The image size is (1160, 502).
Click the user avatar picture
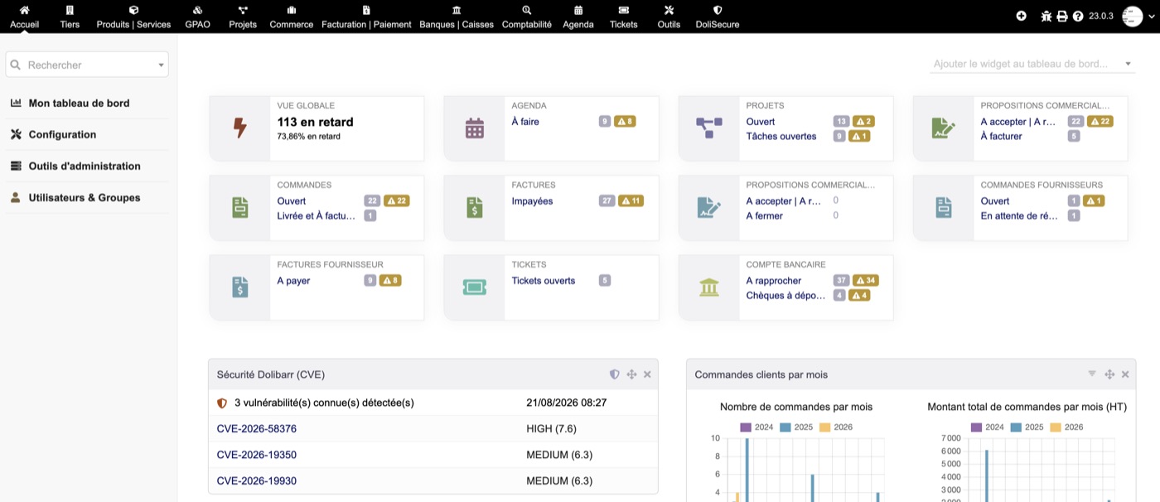point(1132,16)
